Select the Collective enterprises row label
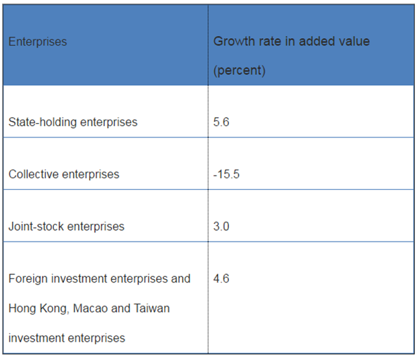Screen dimensions: 417x358 [x=64, y=174]
